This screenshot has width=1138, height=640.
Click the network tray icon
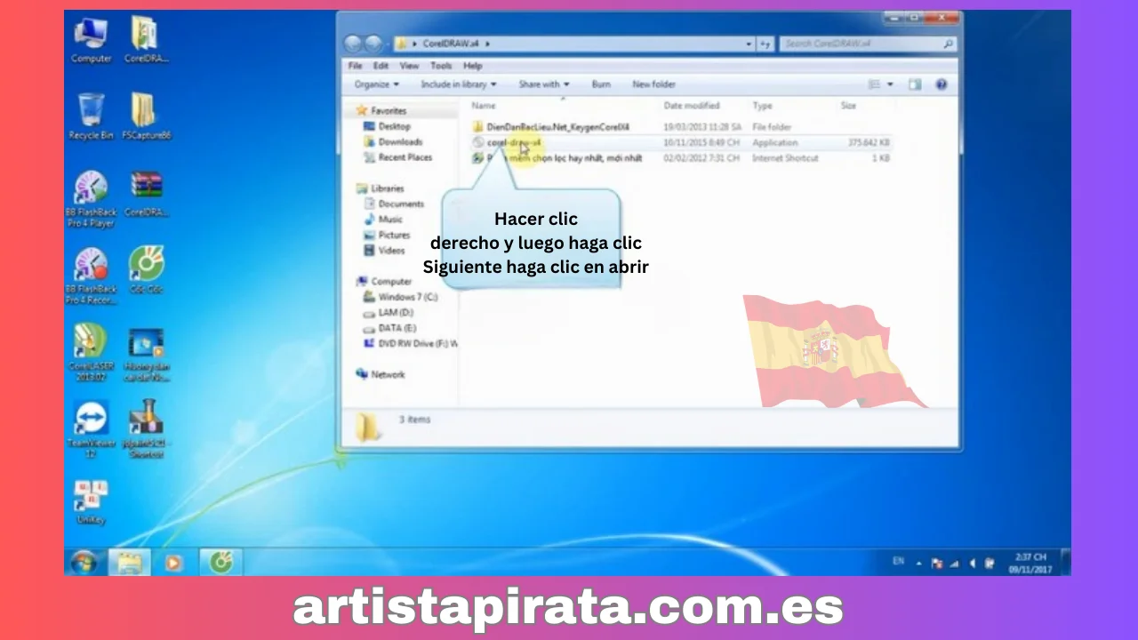pyautogui.click(x=956, y=563)
